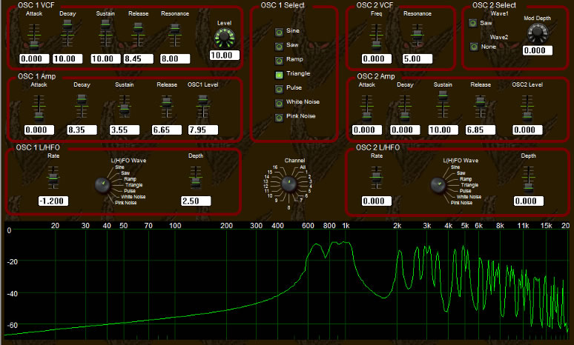Click OSC 1 VCF Resonance value field 8.00
This screenshot has width=574, height=345.
175,58
